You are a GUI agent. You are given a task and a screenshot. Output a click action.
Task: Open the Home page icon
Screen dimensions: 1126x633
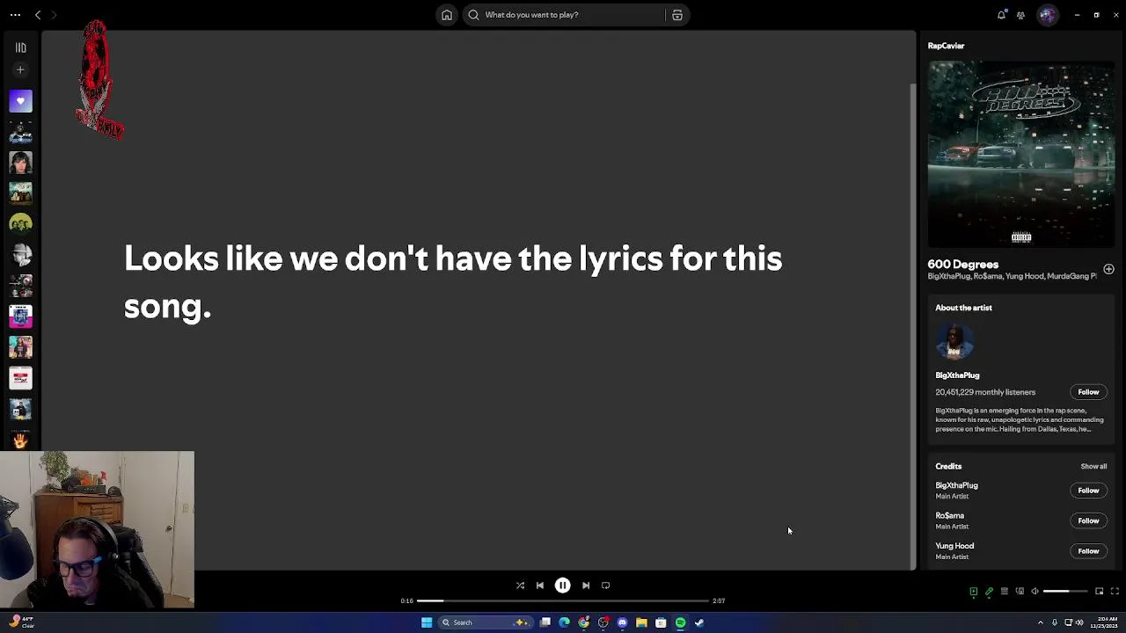[447, 15]
